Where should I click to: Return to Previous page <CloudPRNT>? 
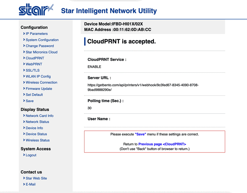162,144
